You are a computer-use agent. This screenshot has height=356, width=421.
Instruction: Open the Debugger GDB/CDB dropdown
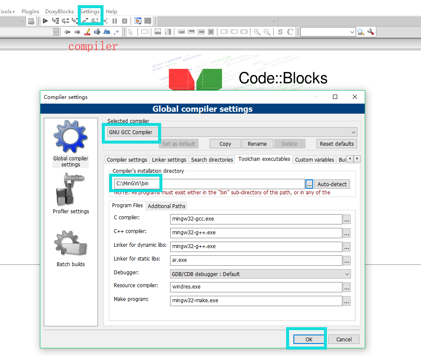(260, 274)
